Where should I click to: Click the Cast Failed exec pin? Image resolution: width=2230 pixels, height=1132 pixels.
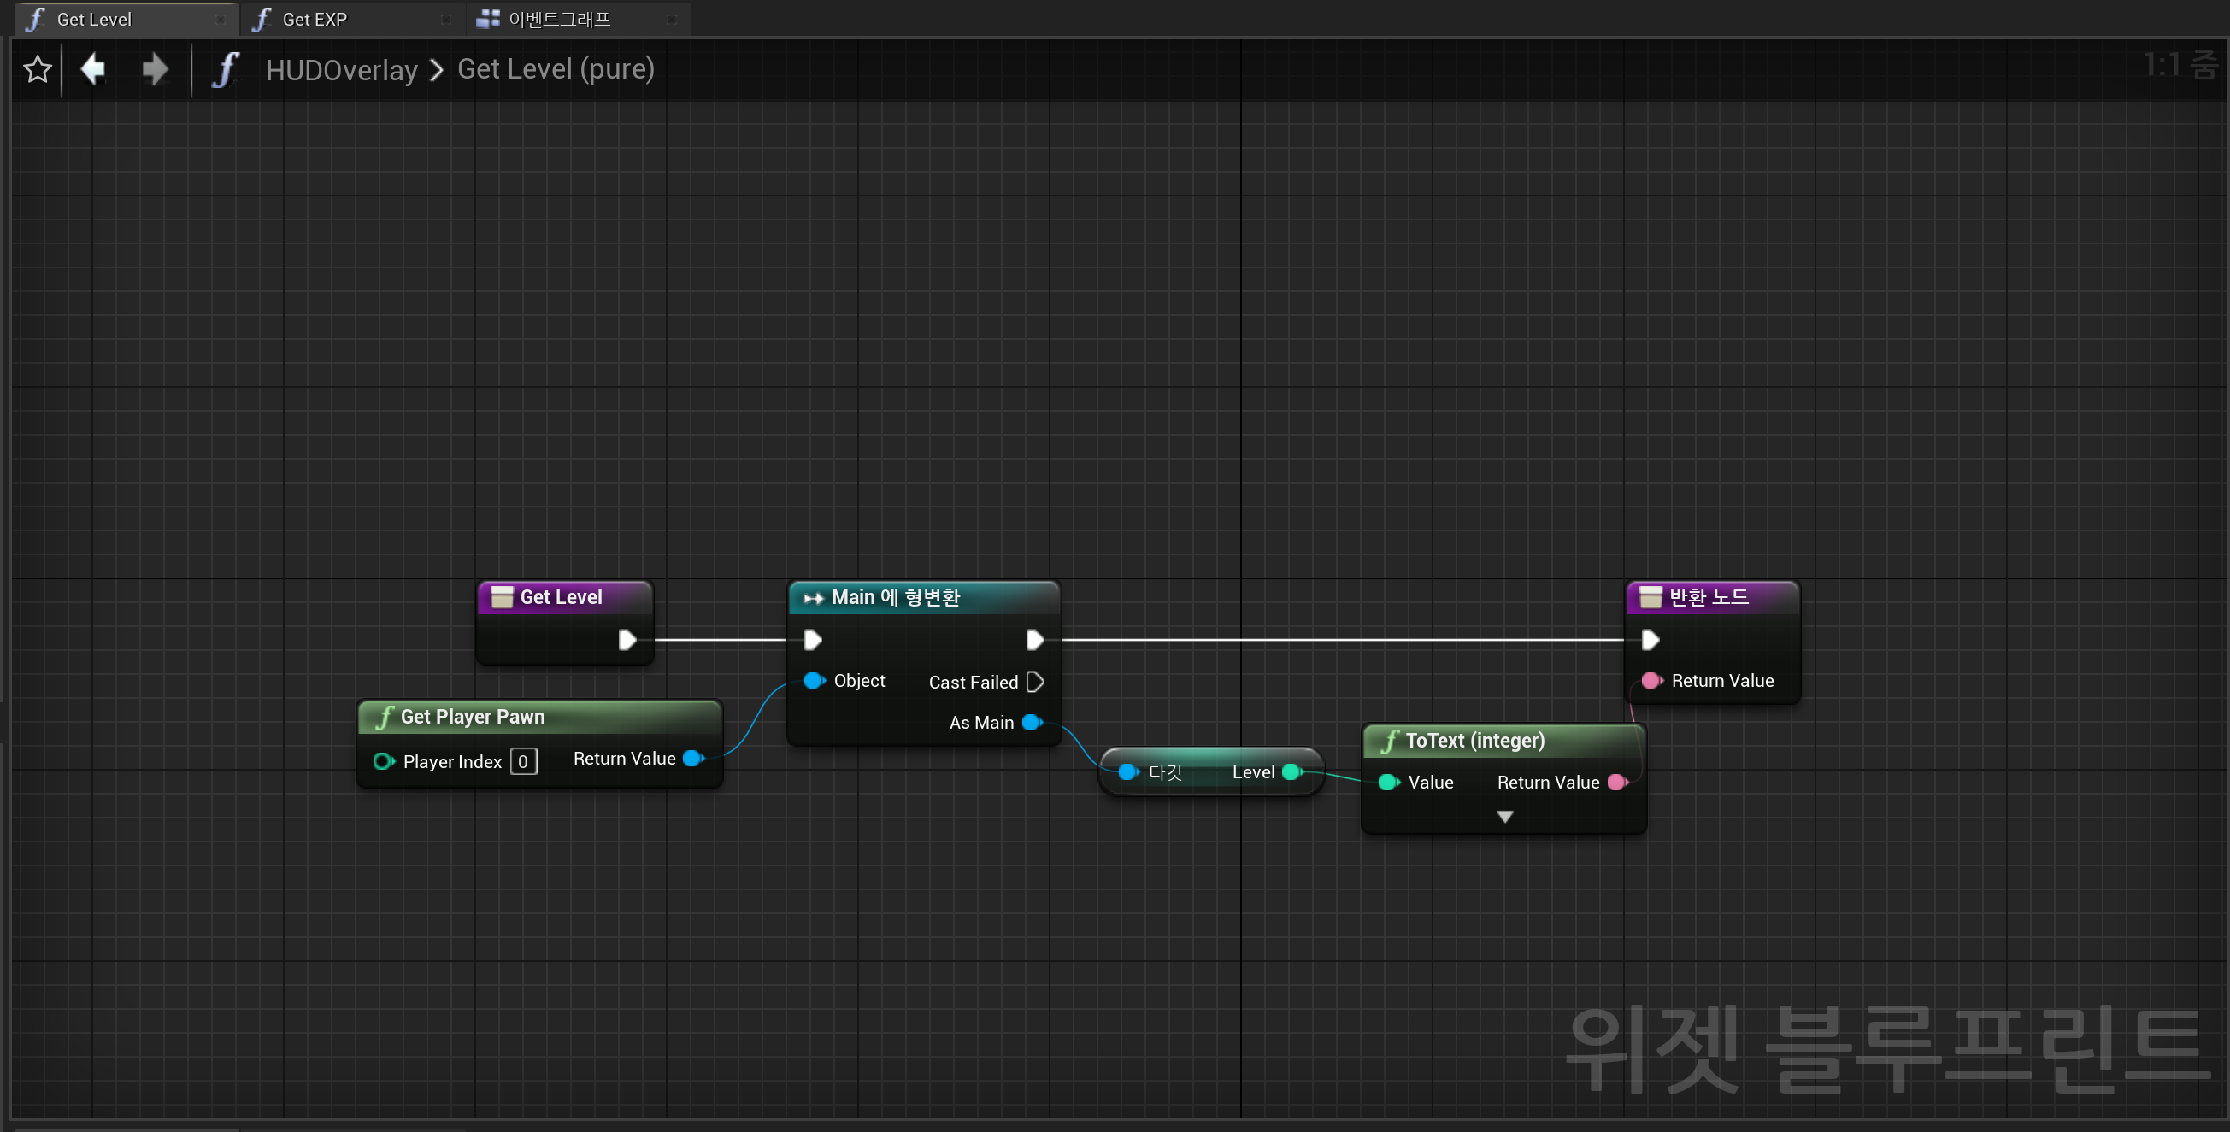[x=1035, y=682]
